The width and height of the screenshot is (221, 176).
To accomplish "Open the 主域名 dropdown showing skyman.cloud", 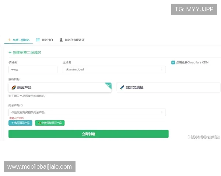I will click(x=114, y=69).
